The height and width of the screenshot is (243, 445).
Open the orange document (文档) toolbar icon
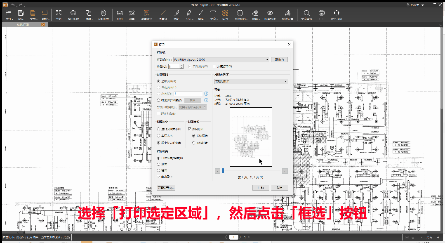33,13
